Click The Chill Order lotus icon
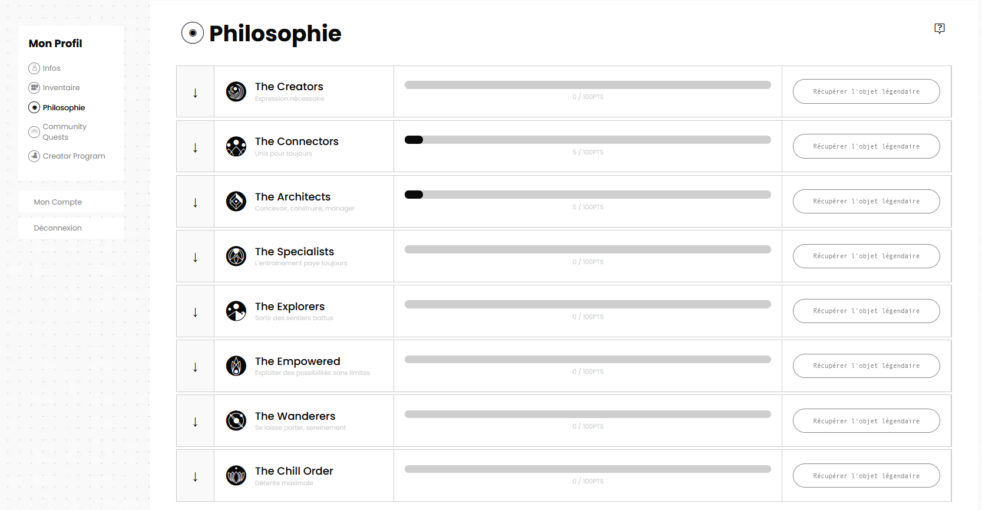Viewport: 982px width, 510px height. click(x=236, y=476)
